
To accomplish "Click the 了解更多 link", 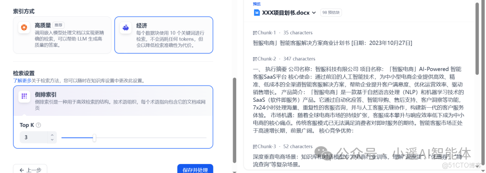I will tap(22, 81).
